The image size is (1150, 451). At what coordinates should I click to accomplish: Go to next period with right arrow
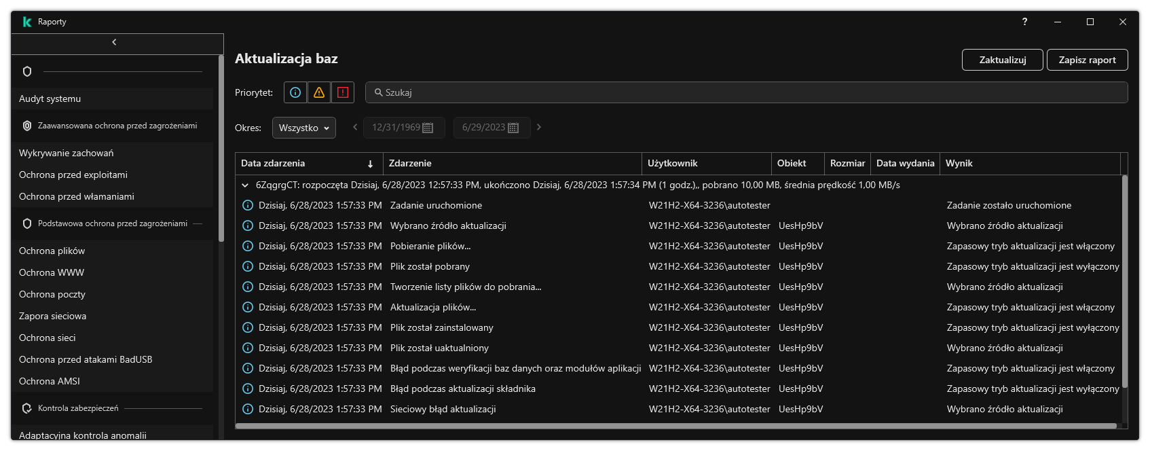[x=539, y=127]
